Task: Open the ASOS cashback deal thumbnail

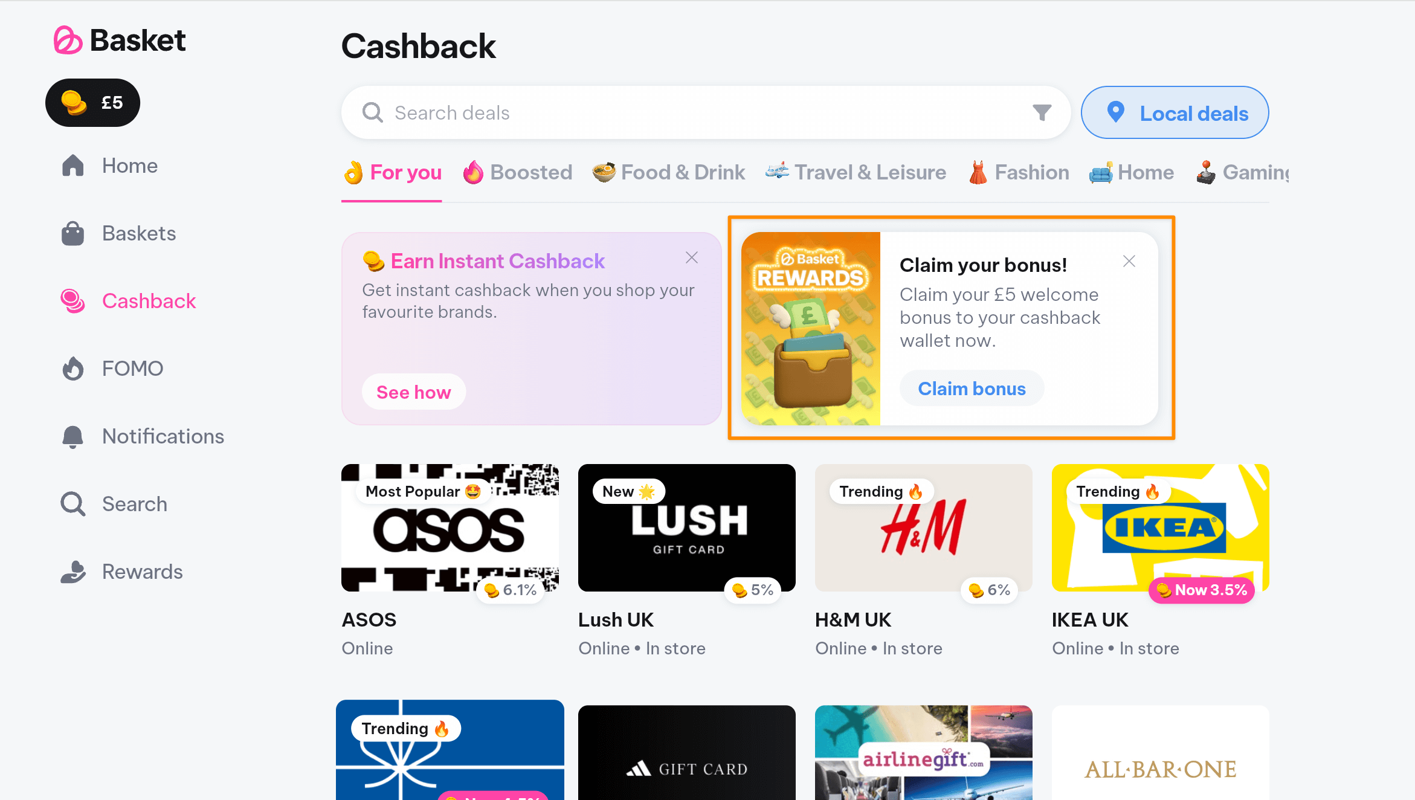Action: coord(450,527)
